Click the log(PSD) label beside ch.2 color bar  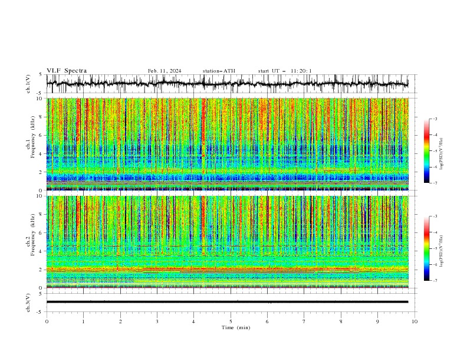pyautogui.click(x=441, y=251)
